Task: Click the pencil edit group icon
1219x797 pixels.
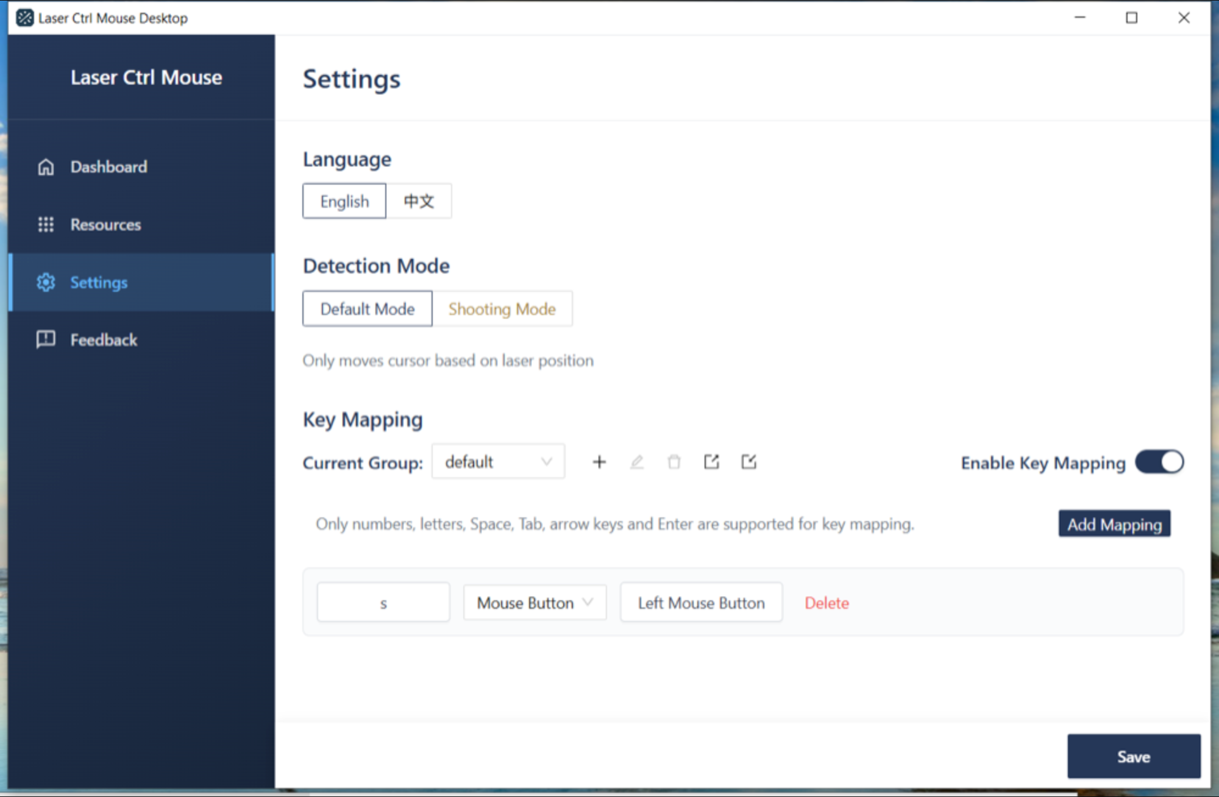Action: coord(637,462)
